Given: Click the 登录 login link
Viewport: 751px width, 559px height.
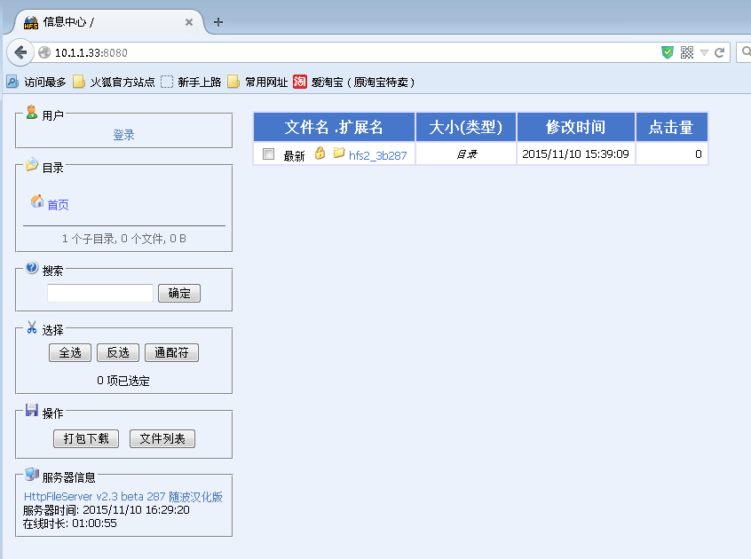Looking at the screenshot, I should pos(123,135).
